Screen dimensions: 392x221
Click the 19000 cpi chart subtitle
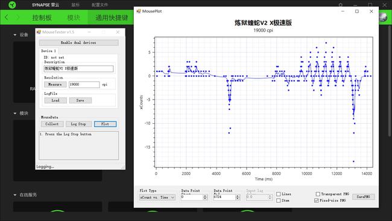pyautogui.click(x=263, y=31)
